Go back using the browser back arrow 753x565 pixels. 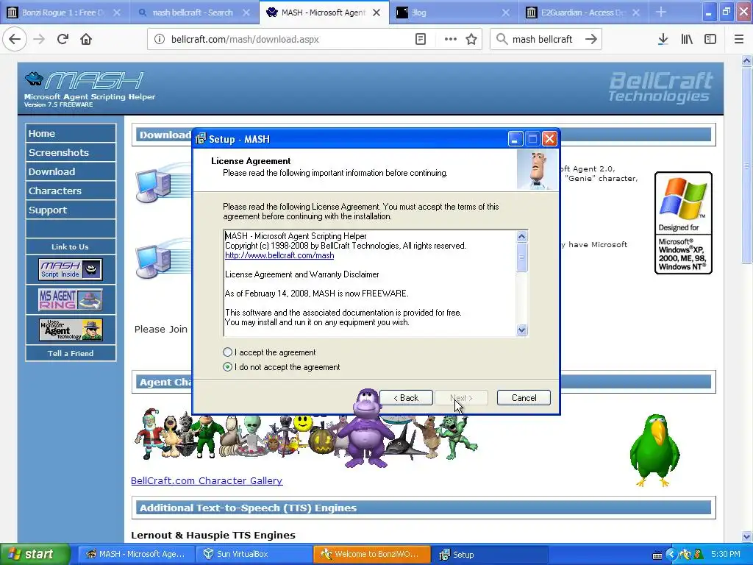pyautogui.click(x=15, y=39)
